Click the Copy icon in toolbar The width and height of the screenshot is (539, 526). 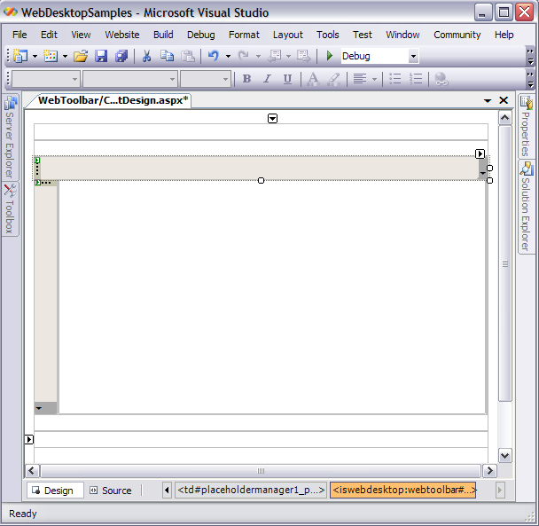(x=167, y=56)
